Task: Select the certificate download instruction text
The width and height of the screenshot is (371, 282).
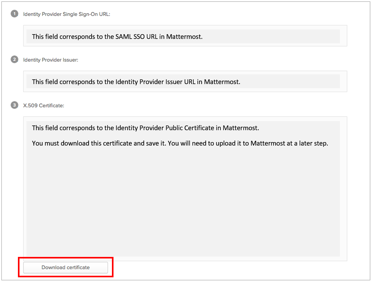Action: (x=180, y=143)
